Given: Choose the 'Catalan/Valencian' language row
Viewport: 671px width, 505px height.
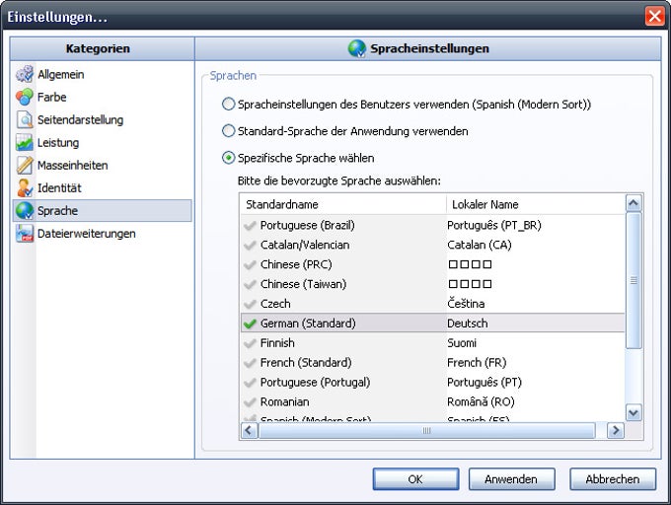Looking at the screenshot, I should [432, 245].
